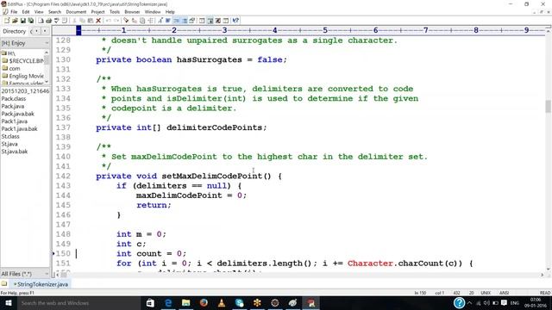The image size is (552, 310).
Task: Click the 'ln 150' status bar entry
Action: 420,293
